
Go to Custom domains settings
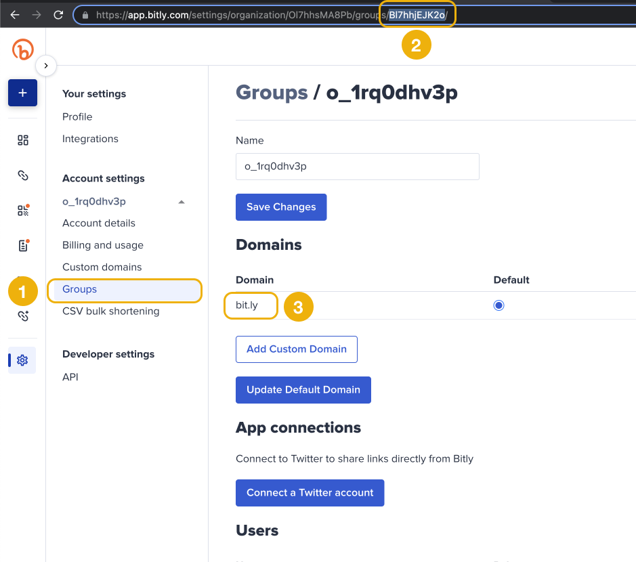pos(102,267)
